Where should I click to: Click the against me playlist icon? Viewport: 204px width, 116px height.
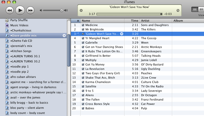7,82
